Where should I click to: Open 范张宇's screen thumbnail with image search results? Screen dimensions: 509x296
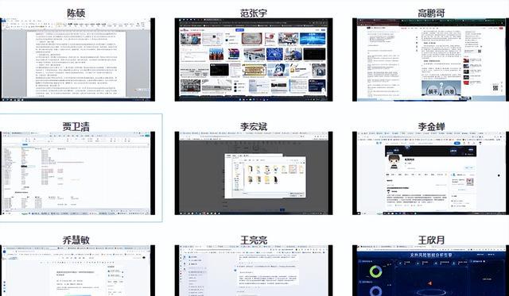click(254, 60)
